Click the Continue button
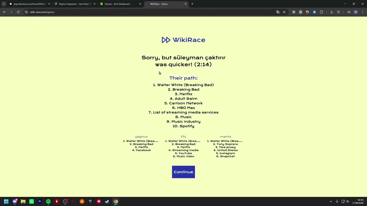 [183, 172]
